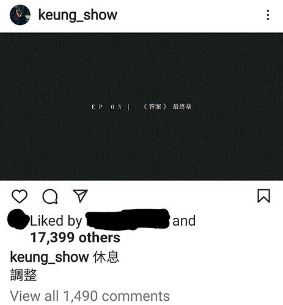
Task: Tap the caption text 休息
Action: pyautogui.click(x=106, y=257)
